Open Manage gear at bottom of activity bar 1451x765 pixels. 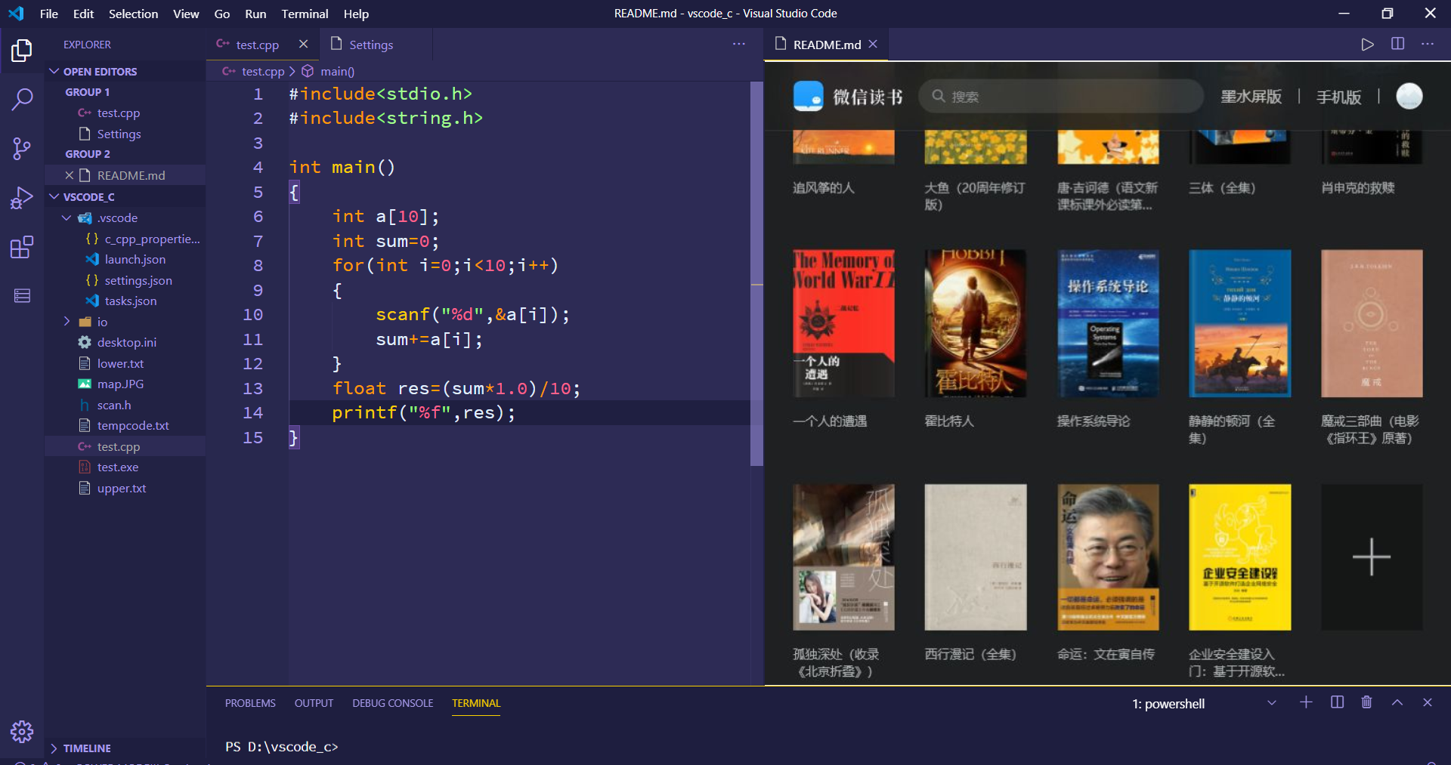(x=22, y=731)
